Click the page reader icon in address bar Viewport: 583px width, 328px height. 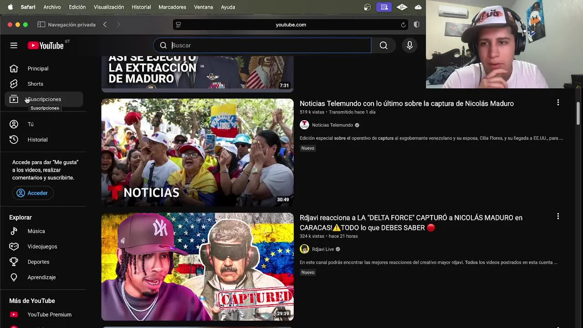click(179, 25)
